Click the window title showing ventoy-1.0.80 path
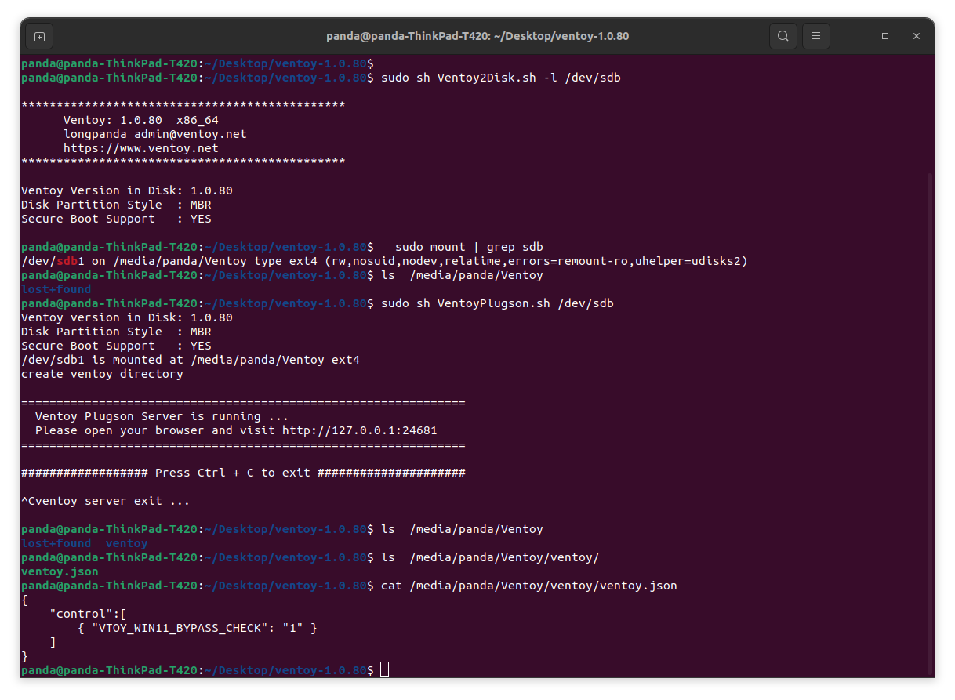955x700 pixels. (x=477, y=35)
